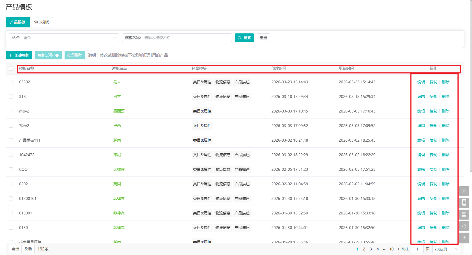The width and height of the screenshot is (472, 255).
Task: Open the help manual book icon
Action: point(464,214)
